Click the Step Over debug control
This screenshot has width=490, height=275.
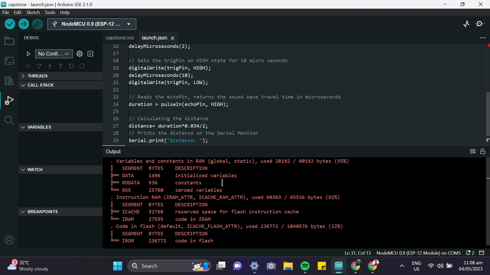point(39,66)
